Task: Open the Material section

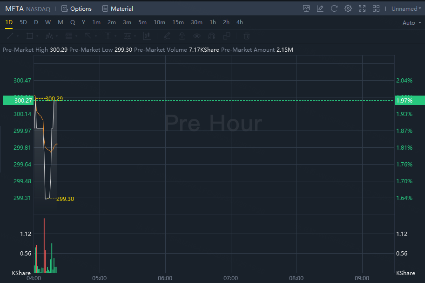Action: click(x=118, y=9)
